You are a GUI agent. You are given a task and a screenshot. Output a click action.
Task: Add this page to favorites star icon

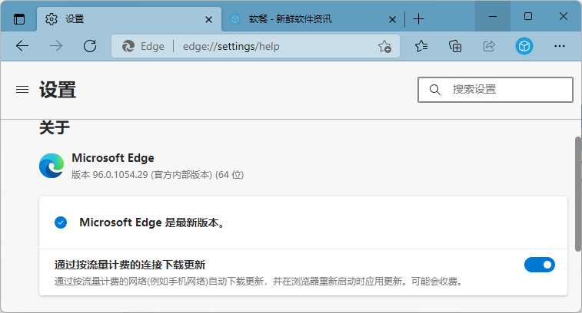(x=384, y=46)
